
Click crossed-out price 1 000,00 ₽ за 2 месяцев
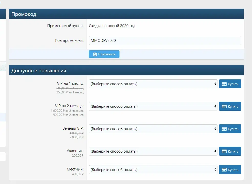coord(67,111)
